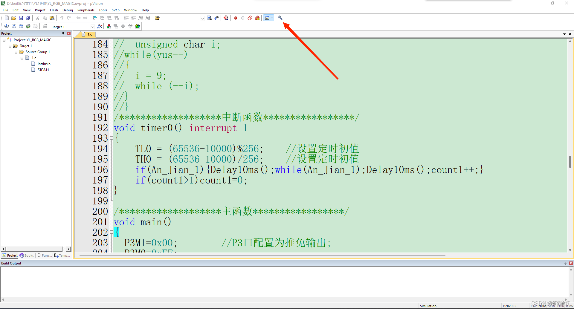
Task: Open the window layout dropdown button
Action: coord(272,18)
